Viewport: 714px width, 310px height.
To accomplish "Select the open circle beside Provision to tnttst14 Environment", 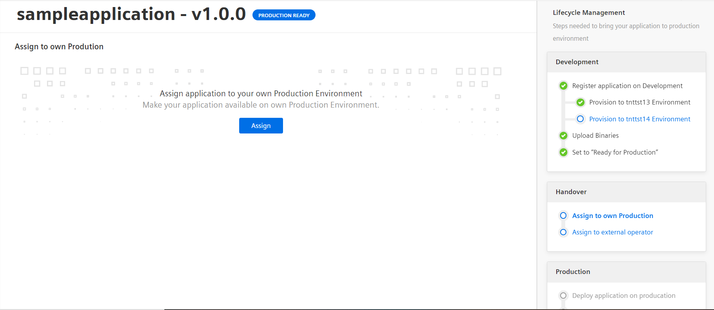I will click(581, 119).
